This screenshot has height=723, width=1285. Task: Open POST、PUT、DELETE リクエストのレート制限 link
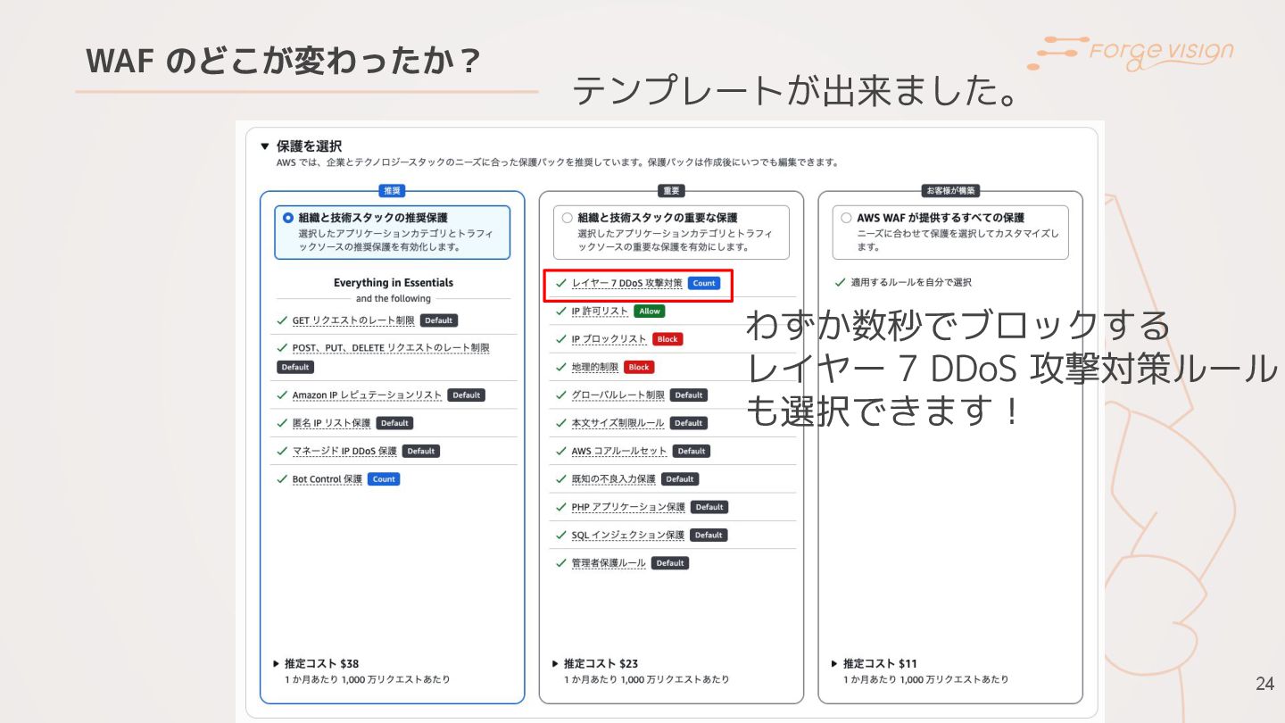tap(391, 348)
